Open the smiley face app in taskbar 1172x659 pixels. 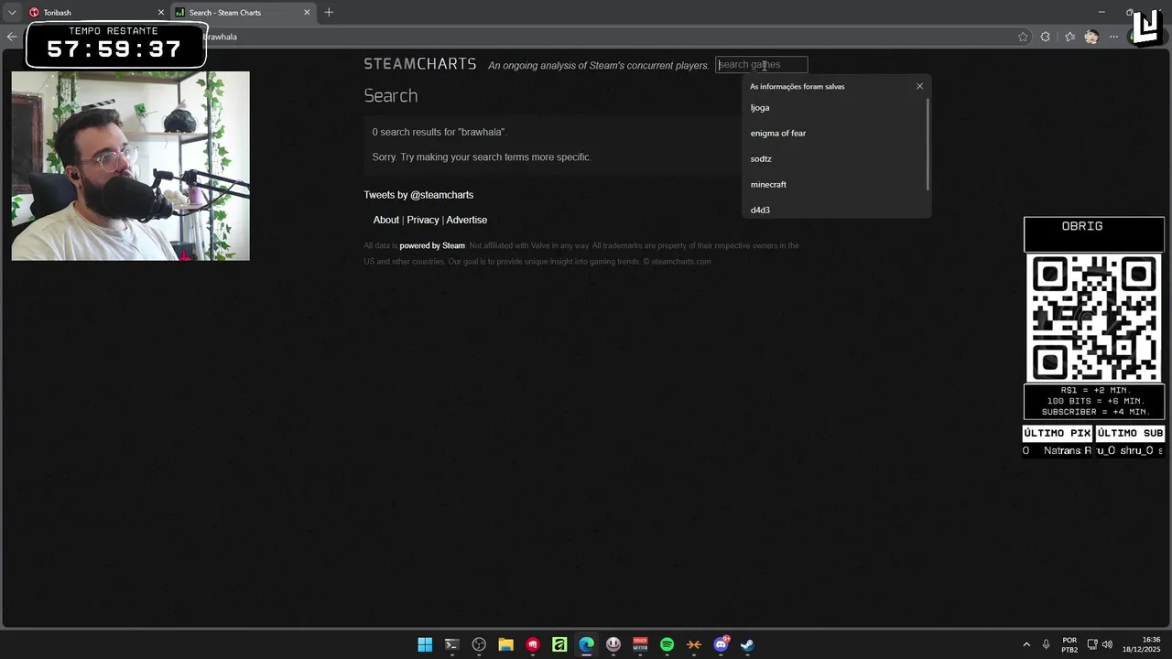(613, 644)
